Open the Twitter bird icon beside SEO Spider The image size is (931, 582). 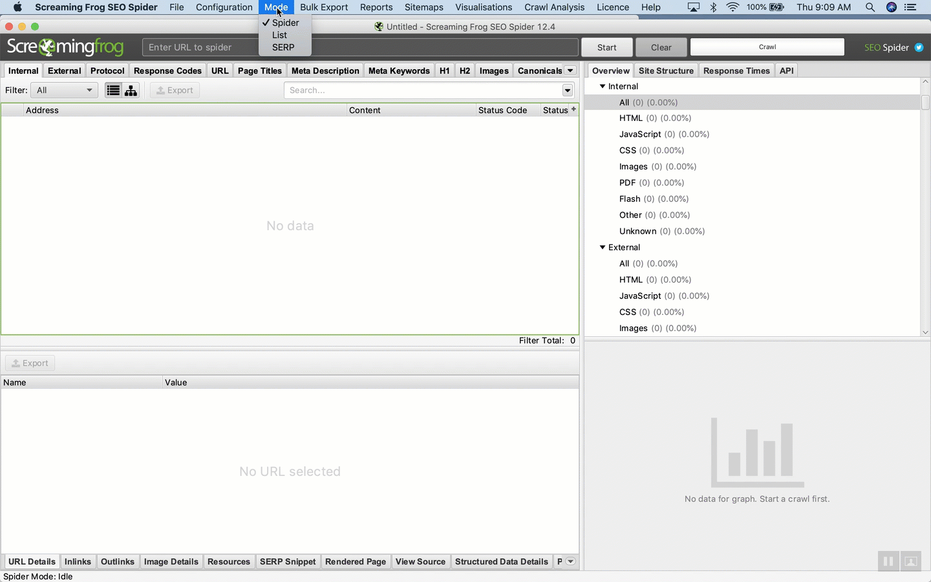tap(919, 47)
